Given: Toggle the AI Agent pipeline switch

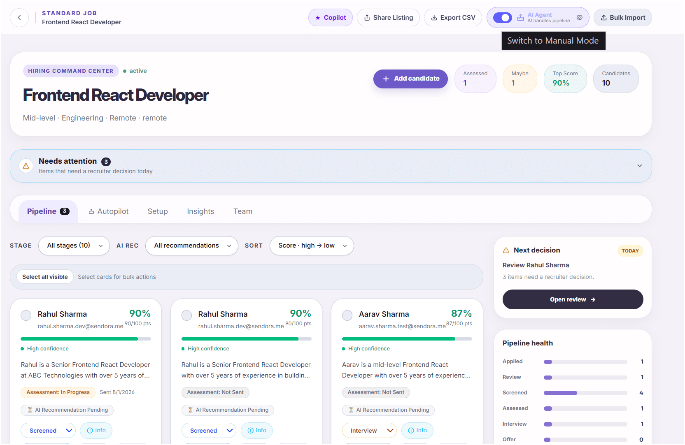Looking at the screenshot, I should point(502,18).
